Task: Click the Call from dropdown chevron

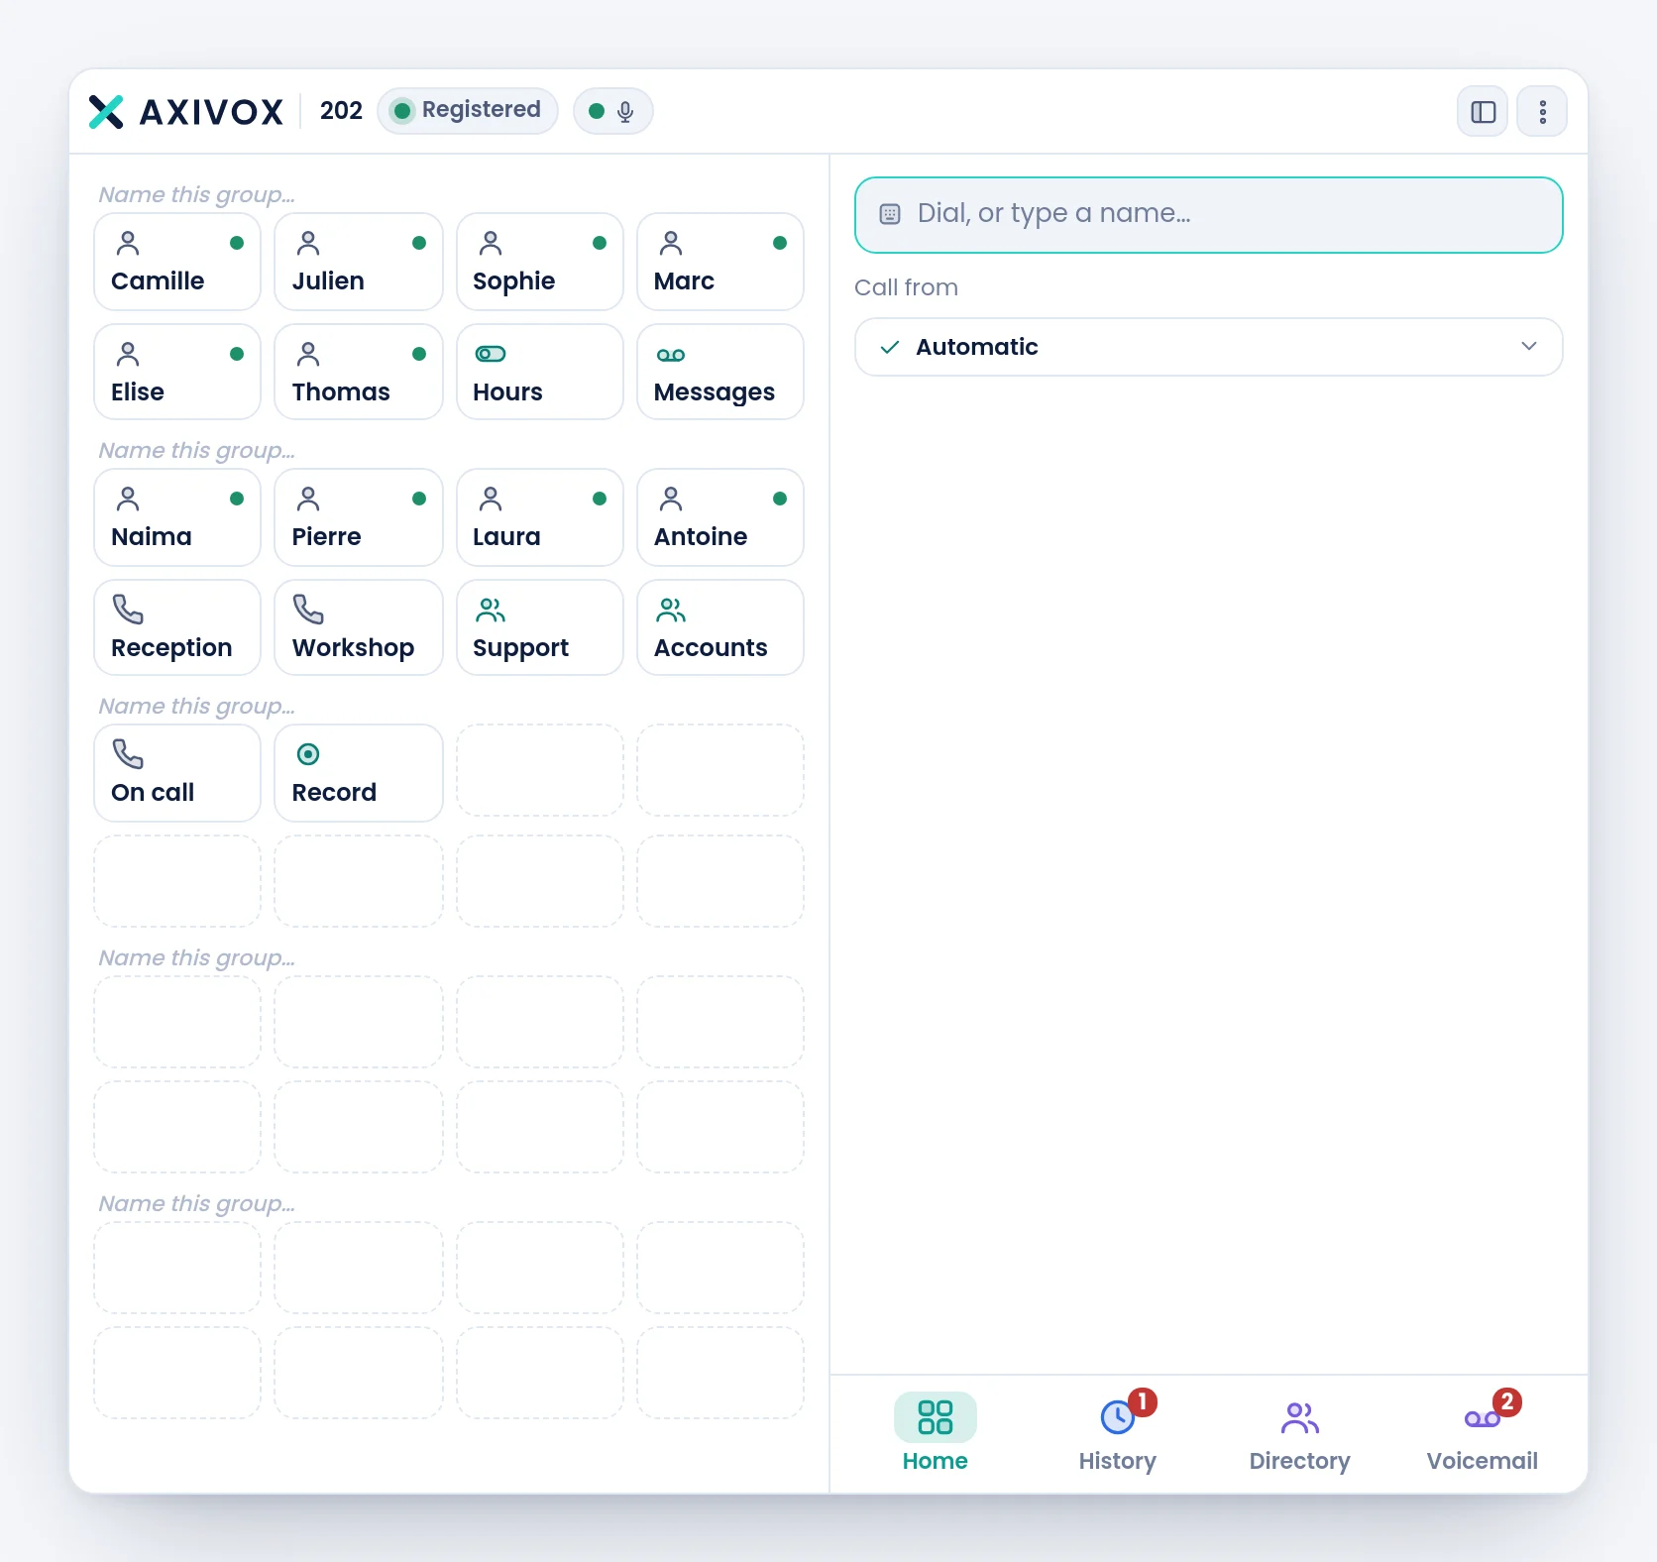Action: pos(1529,346)
